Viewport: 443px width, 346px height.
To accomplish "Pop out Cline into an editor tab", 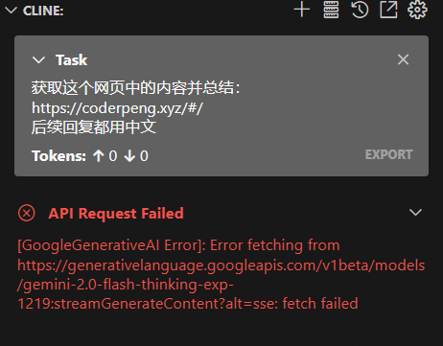I will [388, 10].
